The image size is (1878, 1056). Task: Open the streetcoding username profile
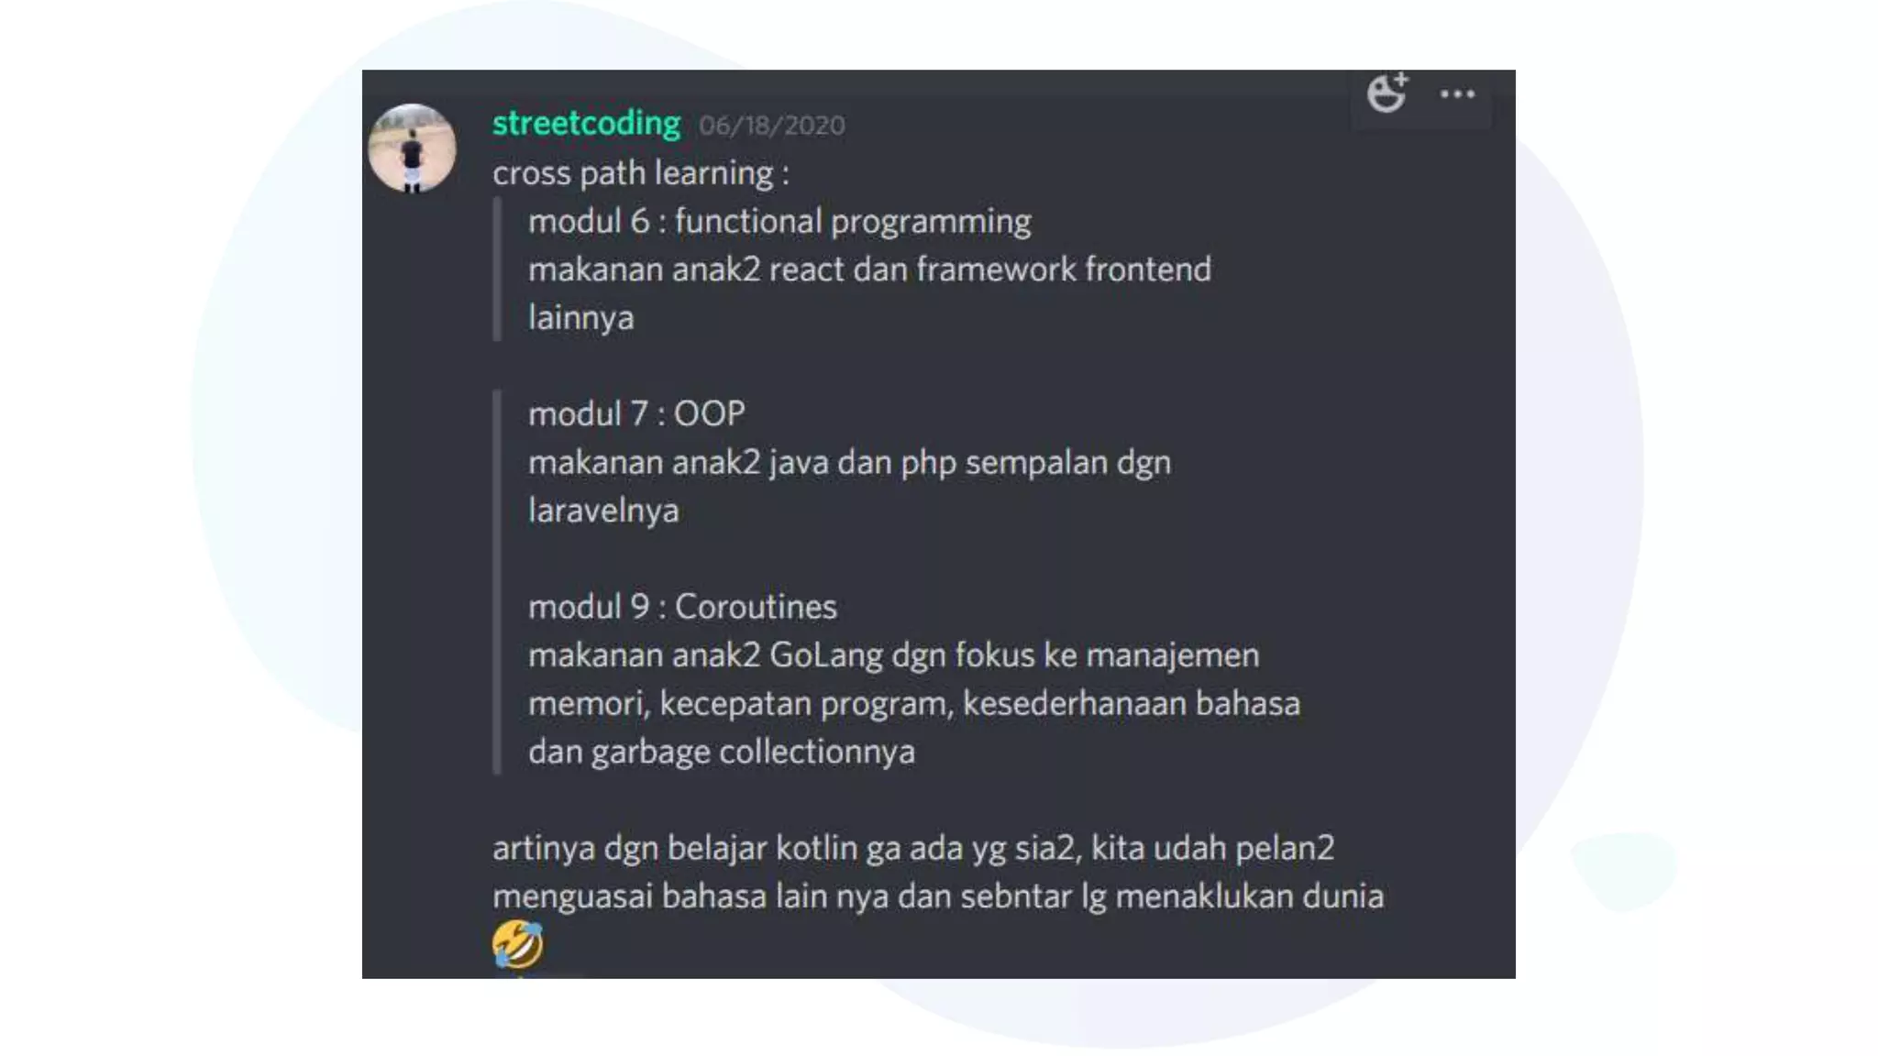[x=586, y=123]
